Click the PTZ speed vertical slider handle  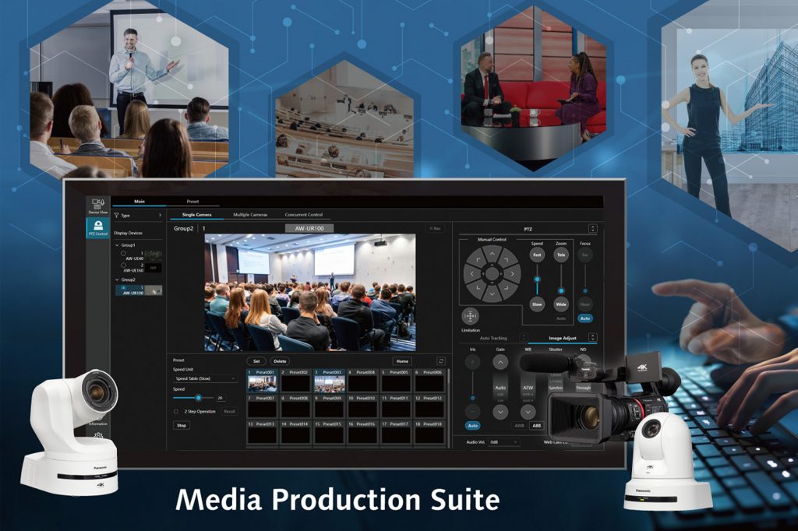(537, 280)
